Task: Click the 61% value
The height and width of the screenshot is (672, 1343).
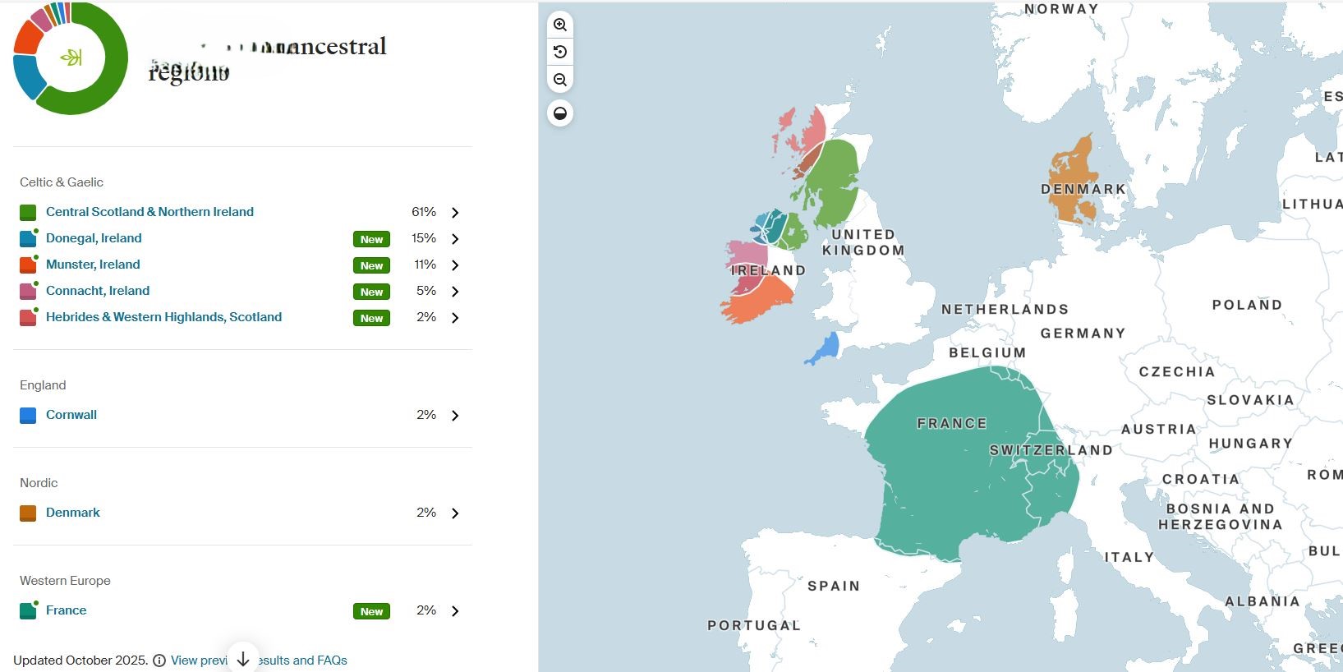Action: pyautogui.click(x=424, y=212)
